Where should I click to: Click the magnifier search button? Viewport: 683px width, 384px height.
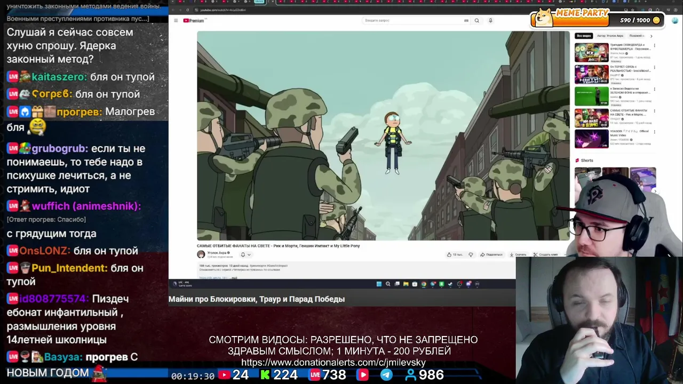pos(476,20)
